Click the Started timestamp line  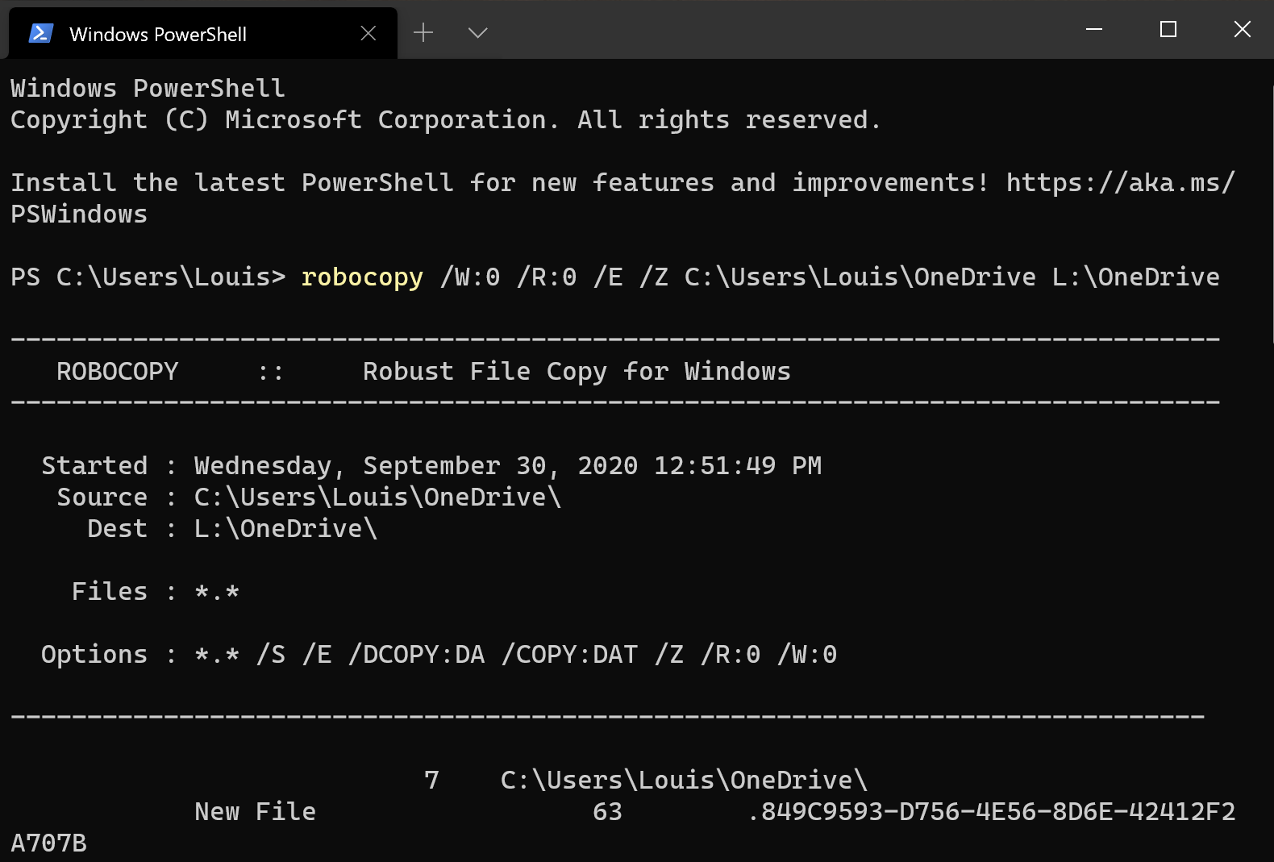coord(431,466)
